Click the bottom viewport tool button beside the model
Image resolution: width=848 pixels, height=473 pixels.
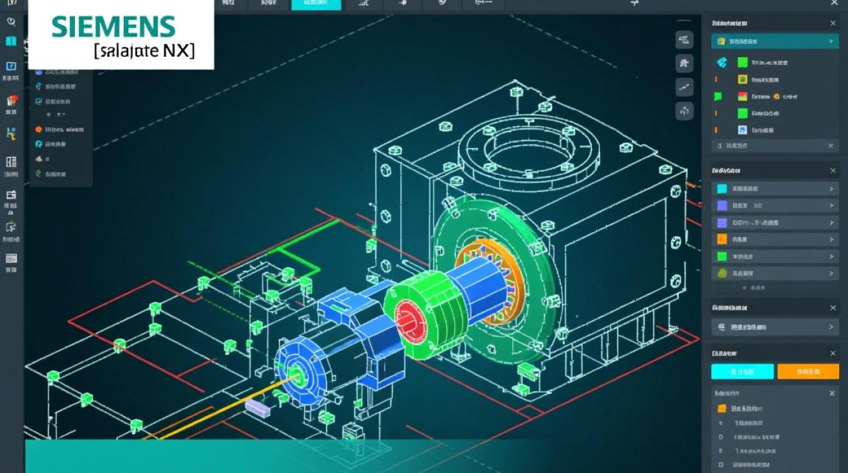[x=684, y=112]
